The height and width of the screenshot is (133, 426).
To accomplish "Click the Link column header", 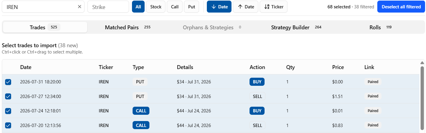I will click(369, 67).
